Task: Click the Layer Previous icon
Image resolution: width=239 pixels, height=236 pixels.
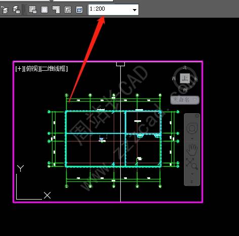Action: click(4, 10)
